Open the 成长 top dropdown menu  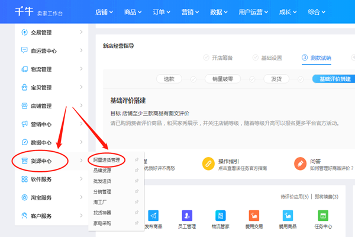(288, 12)
